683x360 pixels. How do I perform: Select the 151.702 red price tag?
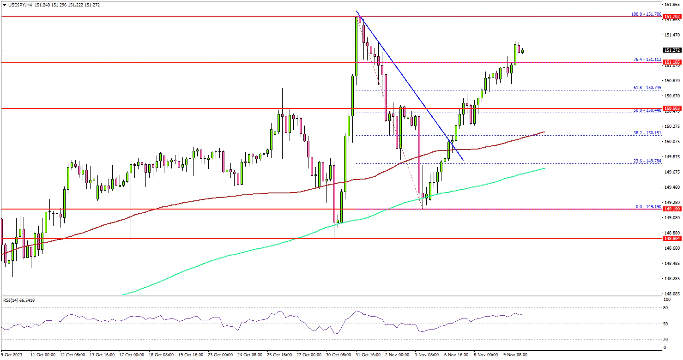672,17
